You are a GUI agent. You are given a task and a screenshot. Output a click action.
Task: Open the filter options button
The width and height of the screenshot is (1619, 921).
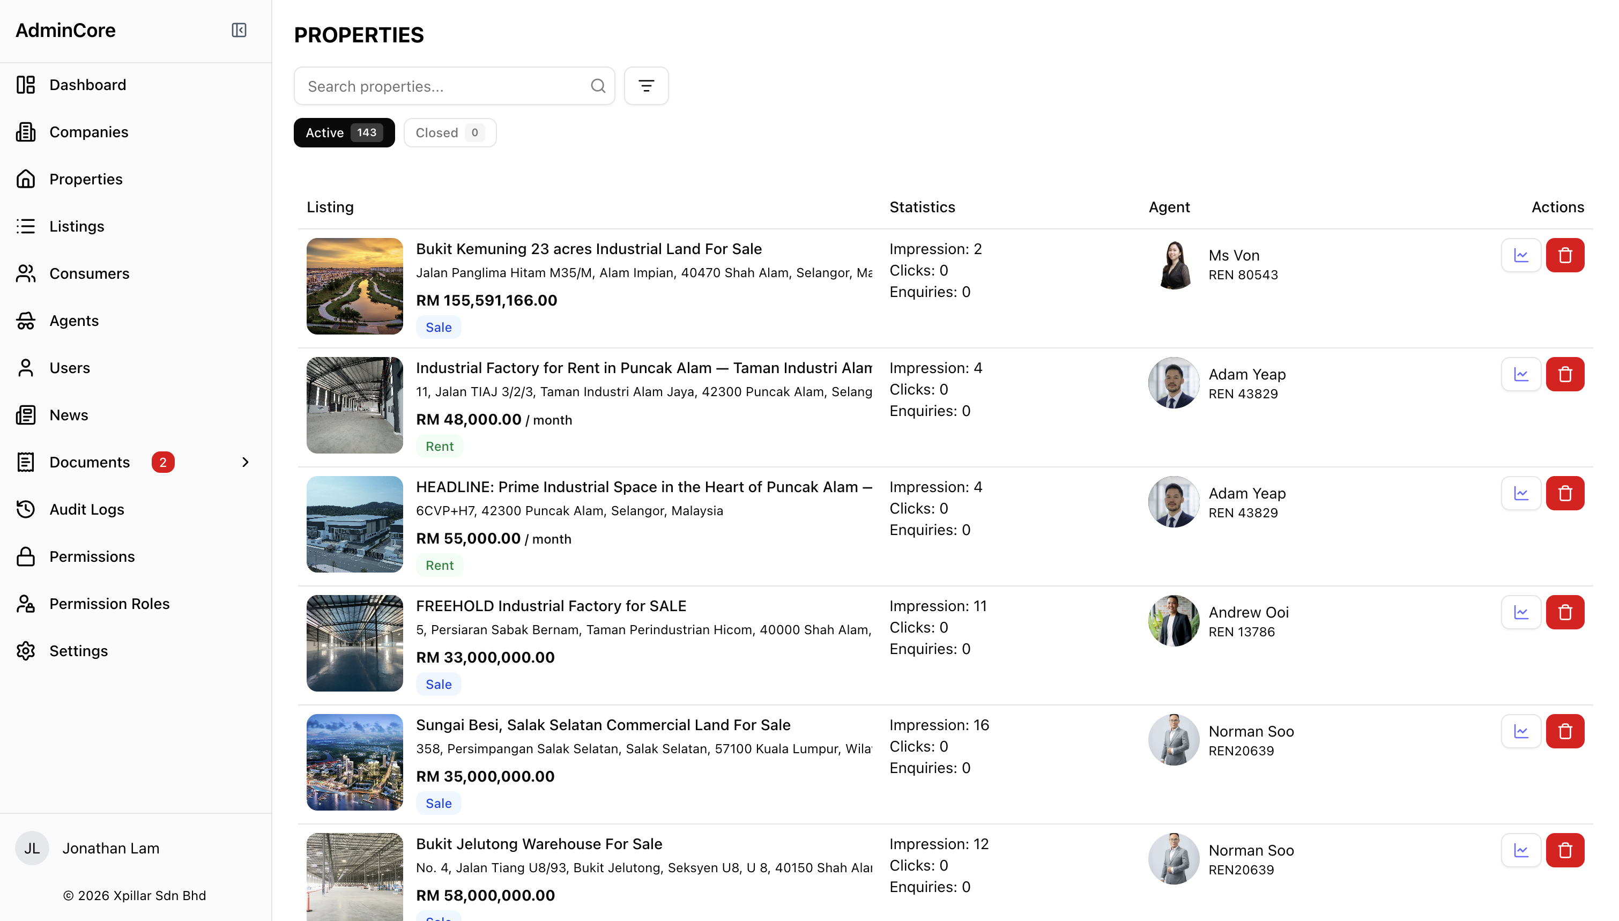click(x=645, y=86)
